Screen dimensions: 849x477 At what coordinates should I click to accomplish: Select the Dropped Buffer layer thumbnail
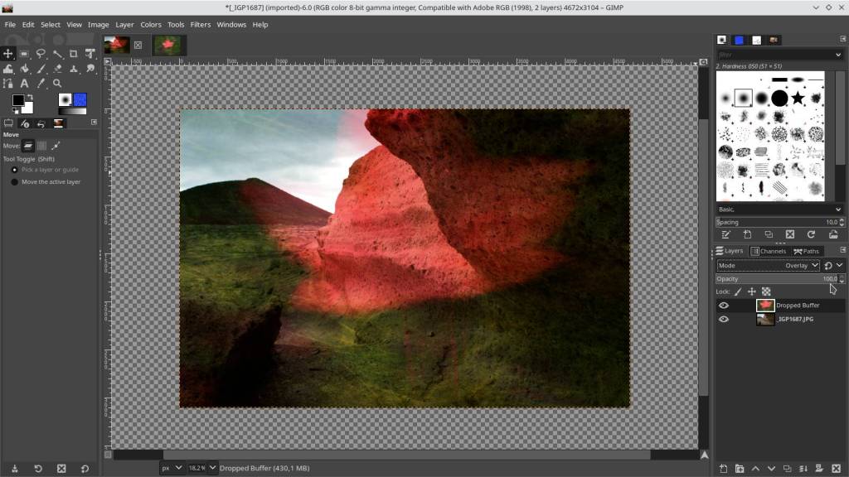(765, 306)
